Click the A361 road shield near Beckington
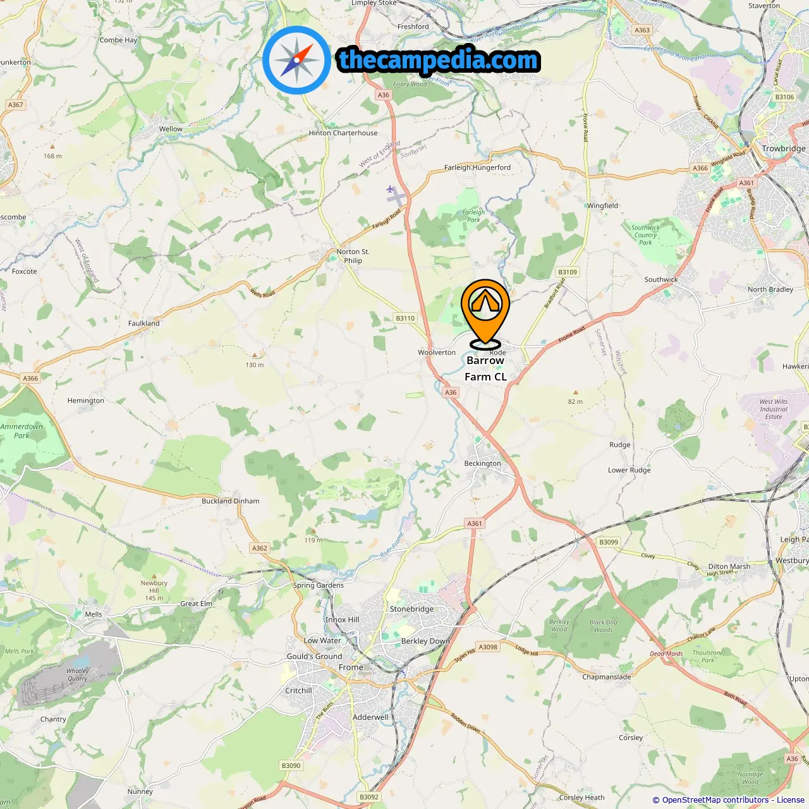This screenshot has width=809, height=809. pos(475,523)
